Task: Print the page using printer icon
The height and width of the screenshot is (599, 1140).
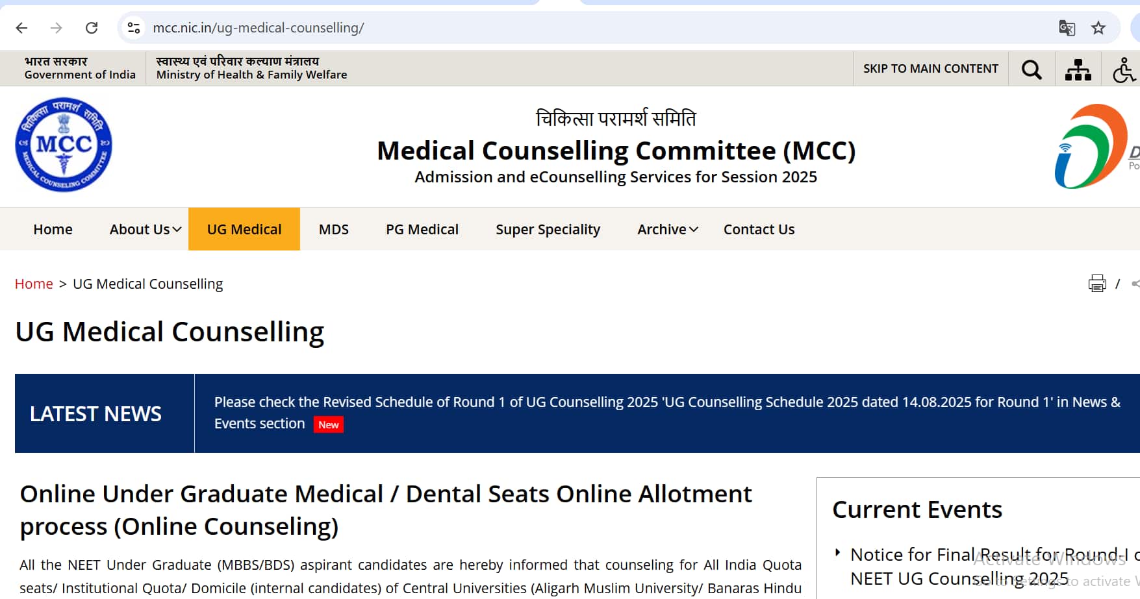Action: pos(1097,284)
